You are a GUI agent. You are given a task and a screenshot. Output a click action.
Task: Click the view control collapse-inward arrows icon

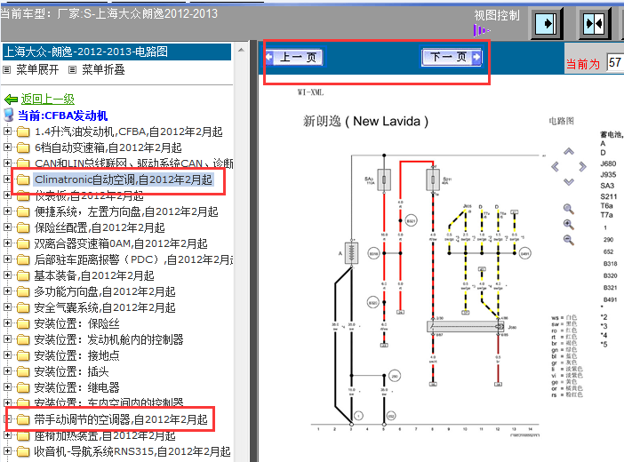tap(594, 23)
